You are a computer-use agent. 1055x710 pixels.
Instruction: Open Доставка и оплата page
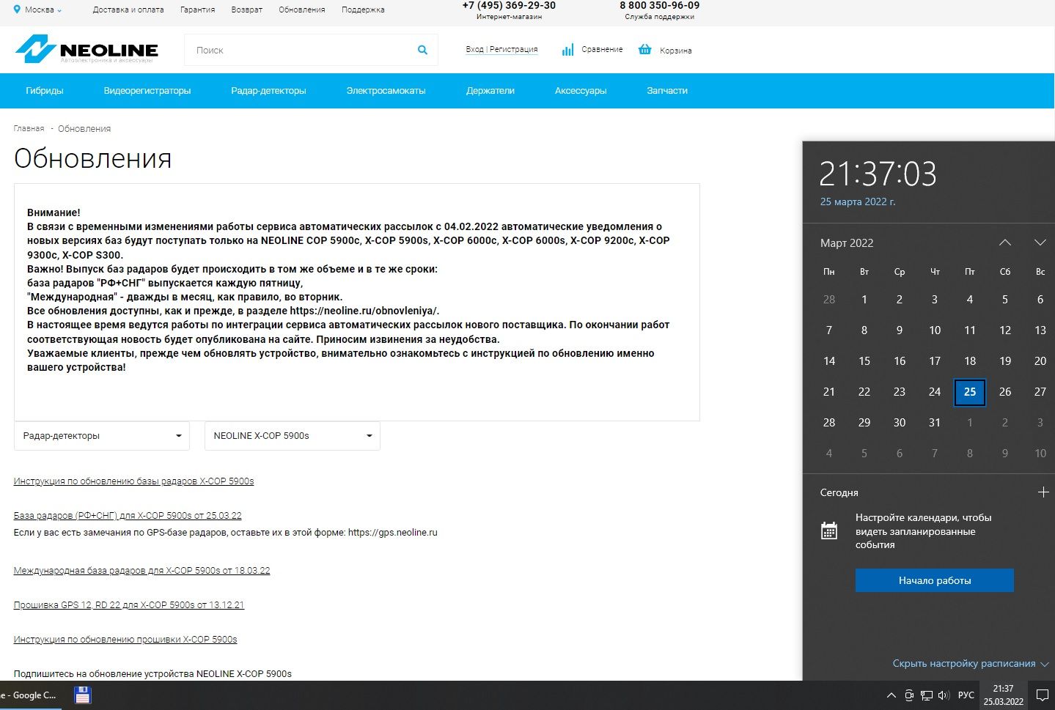(x=128, y=10)
